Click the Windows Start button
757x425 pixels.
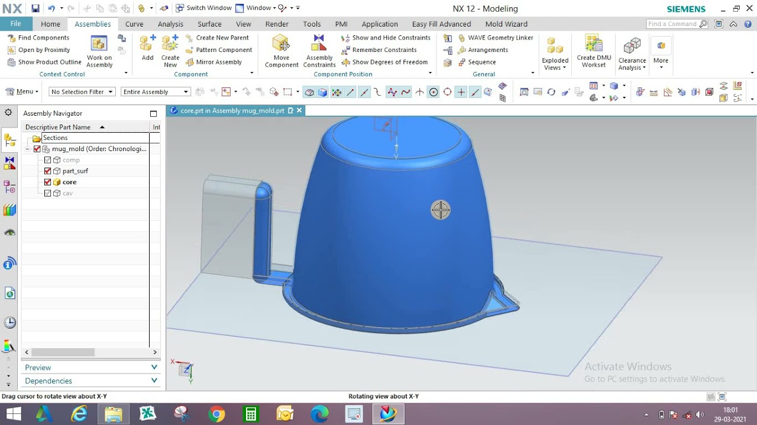[x=13, y=414]
